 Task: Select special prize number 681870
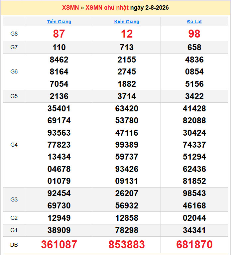click(194, 245)
